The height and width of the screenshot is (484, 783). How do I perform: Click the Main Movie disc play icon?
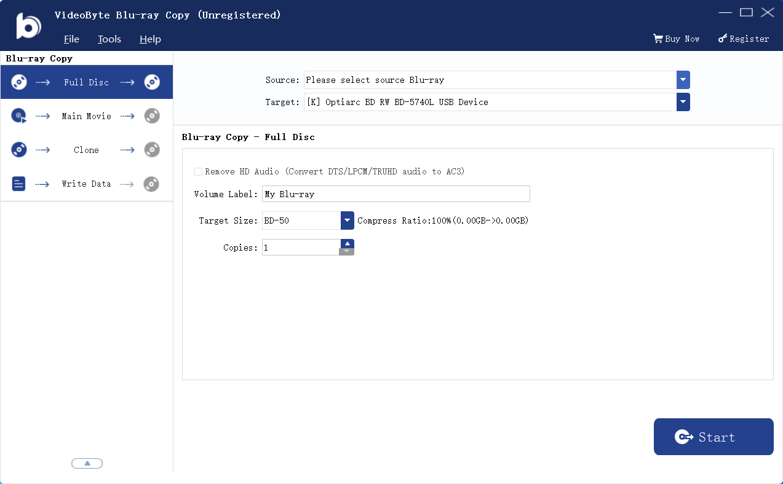coord(20,116)
